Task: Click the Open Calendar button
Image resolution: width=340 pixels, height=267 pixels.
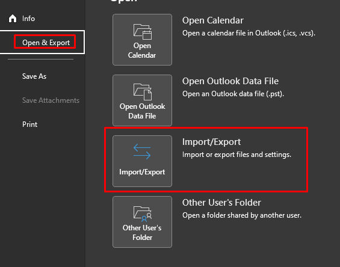Action: (142, 40)
